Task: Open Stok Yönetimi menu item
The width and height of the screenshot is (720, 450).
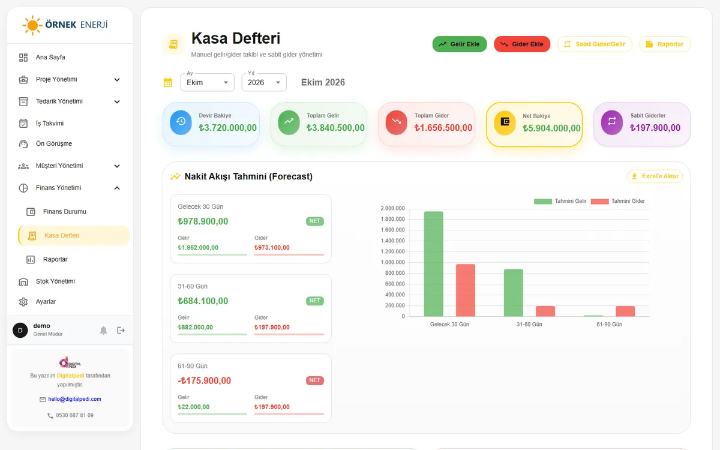Action: pos(70,281)
